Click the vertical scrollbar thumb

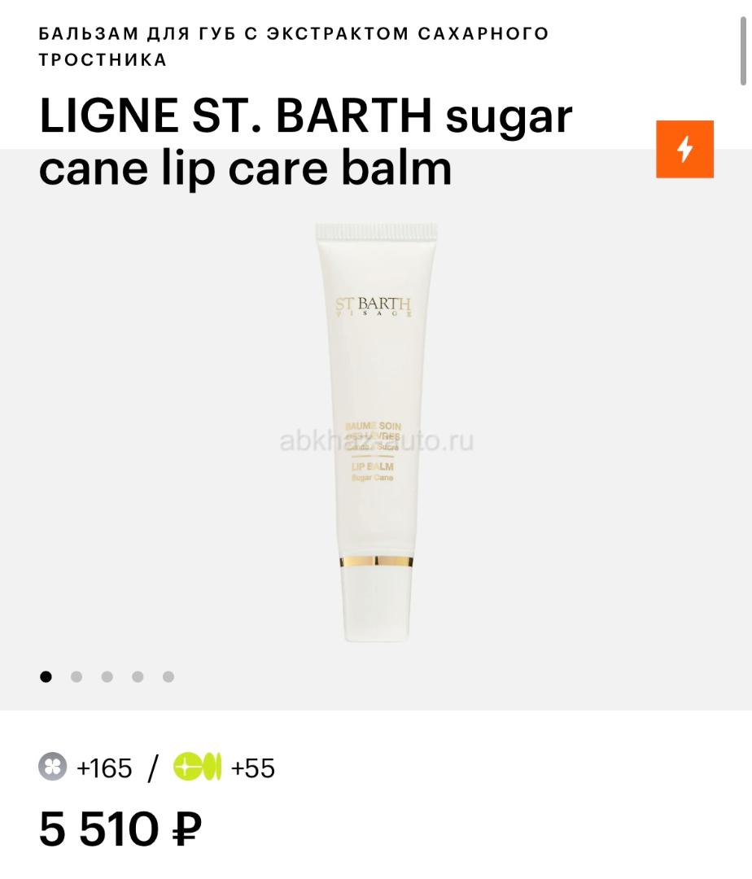[x=743, y=51]
